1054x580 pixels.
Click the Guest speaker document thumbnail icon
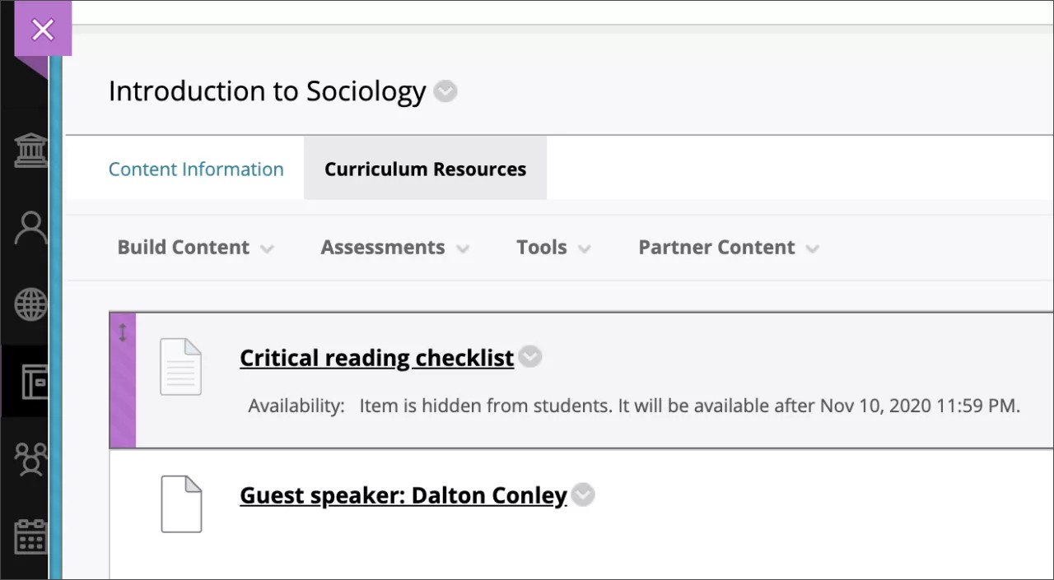180,503
